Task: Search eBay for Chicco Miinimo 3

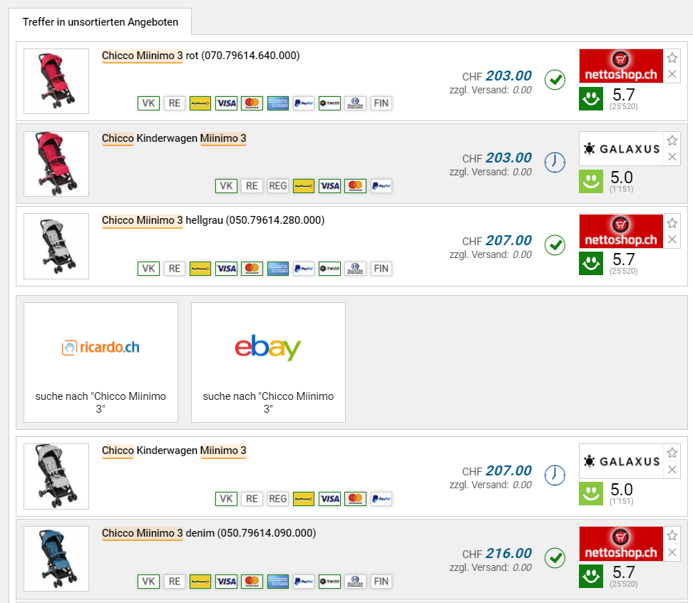Action: point(268,362)
